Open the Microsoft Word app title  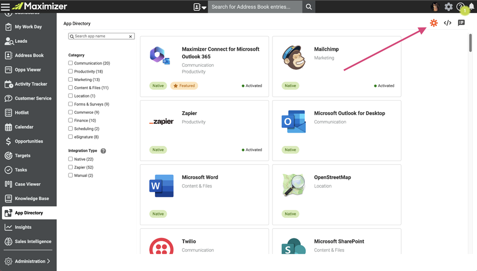coord(200,177)
